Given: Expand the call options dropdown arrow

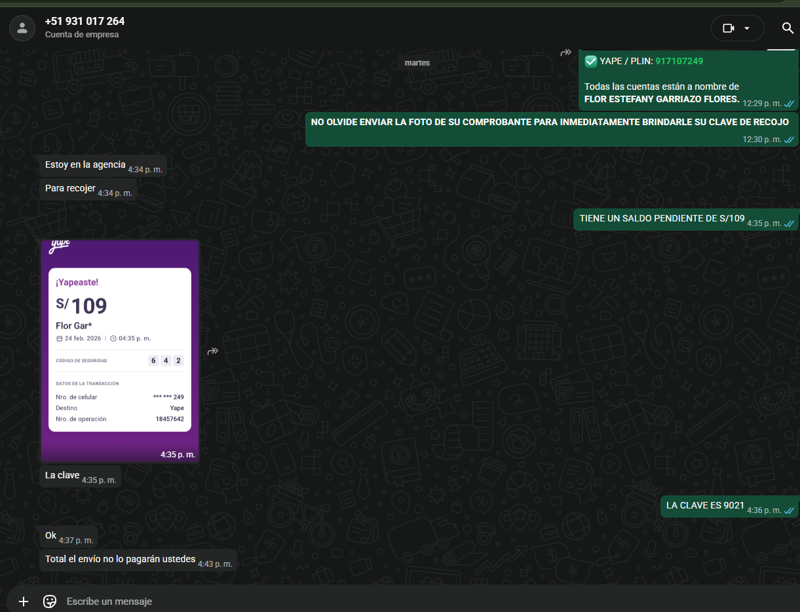Looking at the screenshot, I should click(x=747, y=28).
